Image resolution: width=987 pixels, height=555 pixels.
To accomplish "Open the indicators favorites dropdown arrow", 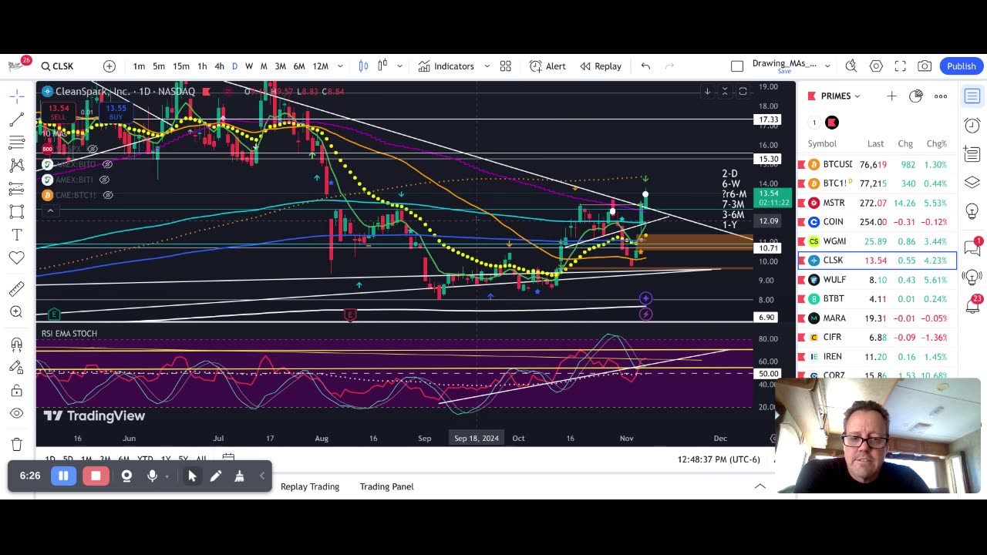I will [487, 66].
